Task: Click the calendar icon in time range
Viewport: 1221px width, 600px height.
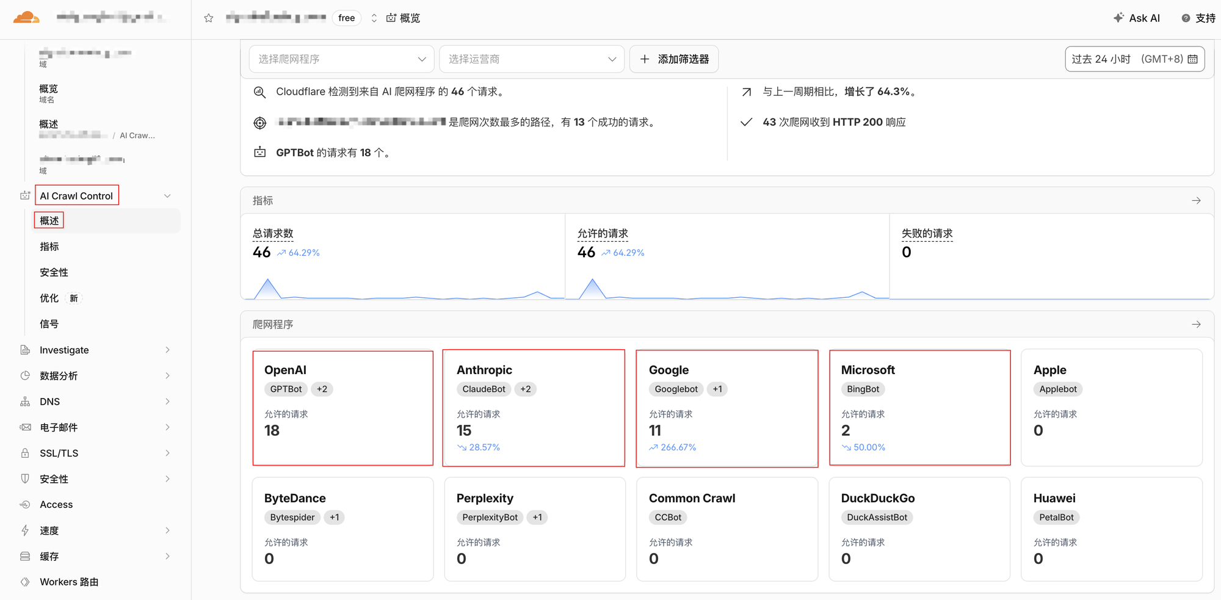Action: coord(1192,59)
